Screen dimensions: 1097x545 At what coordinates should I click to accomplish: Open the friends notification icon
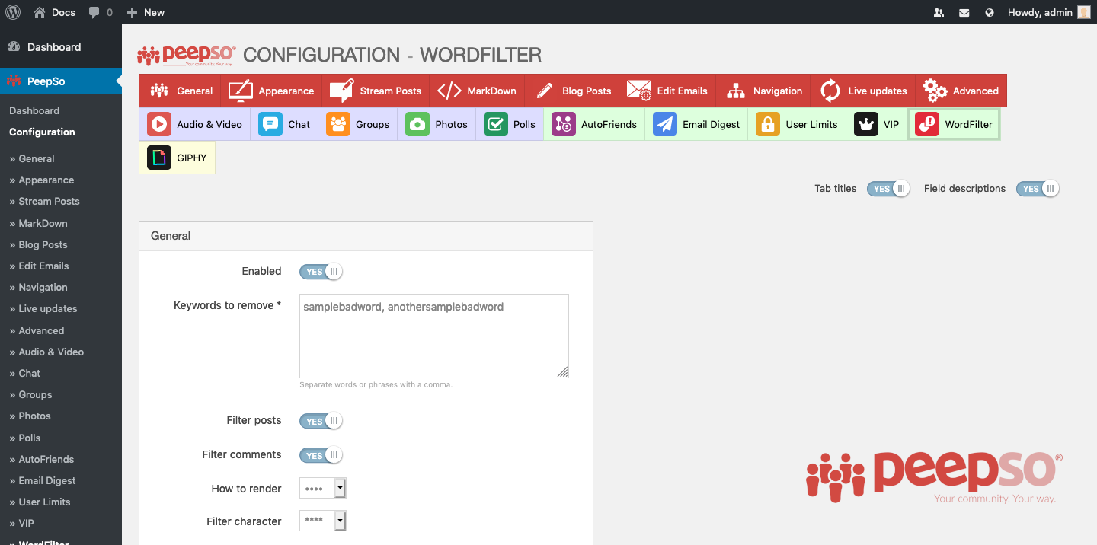coord(939,13)
